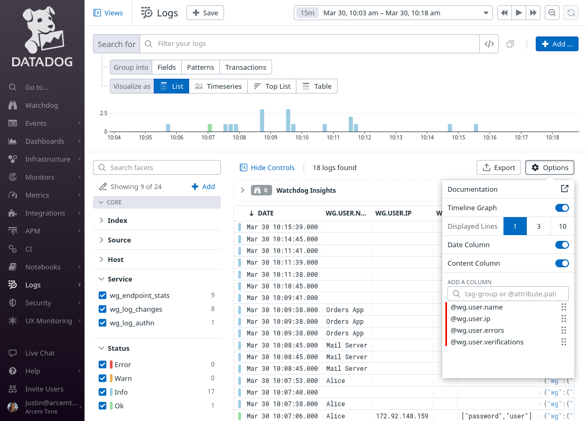Uncheck the Warn status checkbox

point(103,378)
